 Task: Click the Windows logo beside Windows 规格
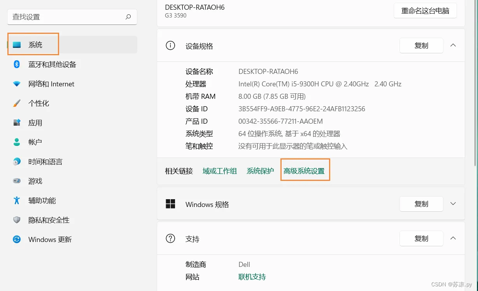pos(170,204)
